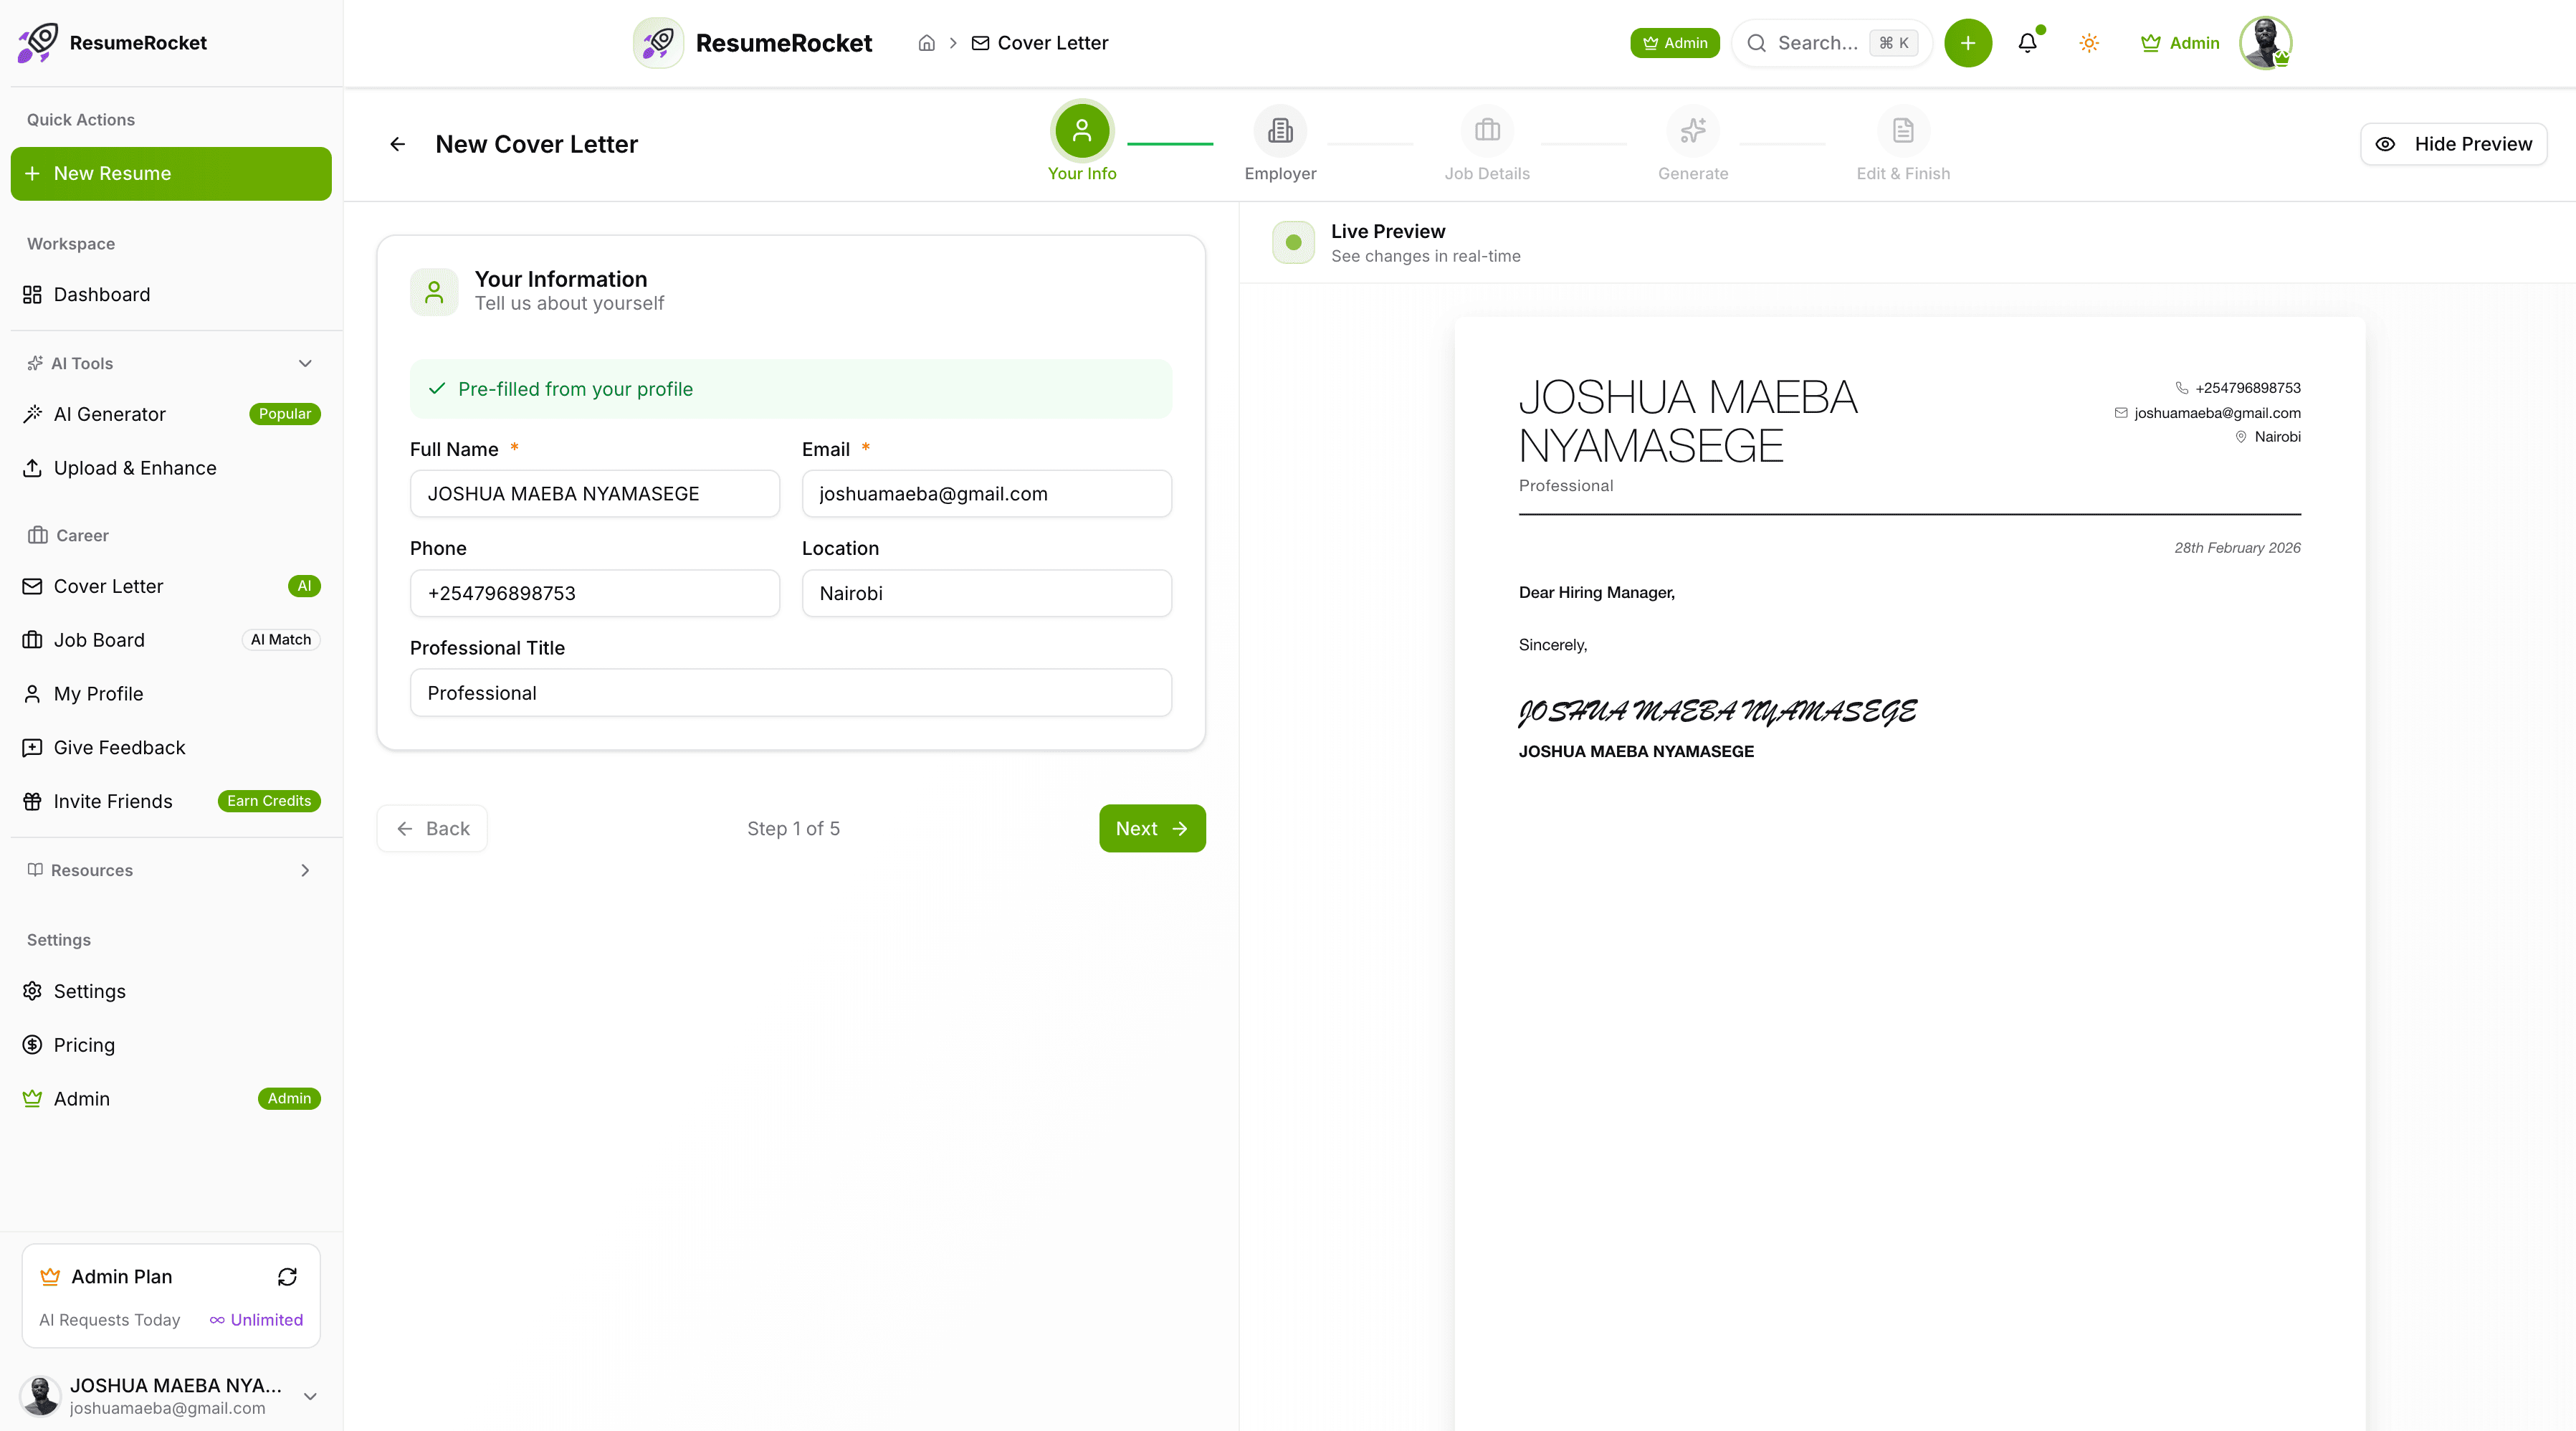Open the Dashboard workspace
This screenshot has height=1431, width=2576.
(x=101, y=294)
